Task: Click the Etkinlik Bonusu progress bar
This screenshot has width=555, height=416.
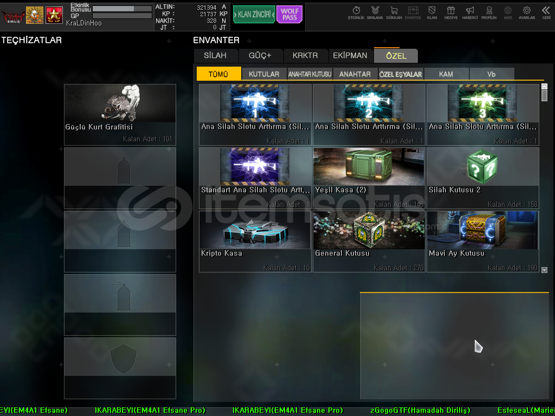Action: 122,9
